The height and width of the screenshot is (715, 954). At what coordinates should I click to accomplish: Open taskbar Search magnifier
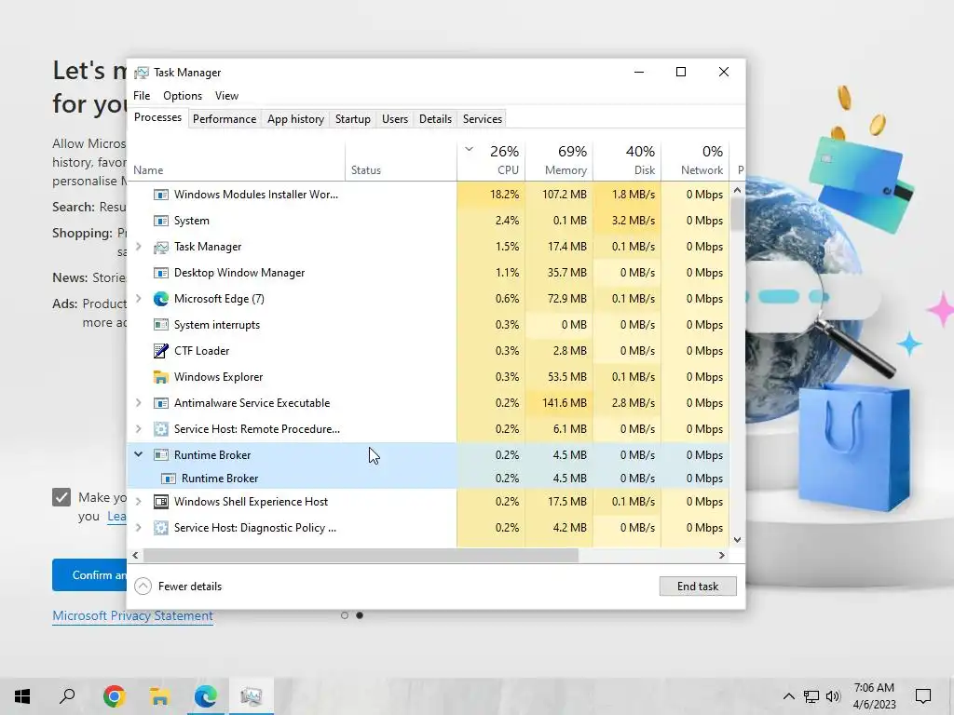67,696
